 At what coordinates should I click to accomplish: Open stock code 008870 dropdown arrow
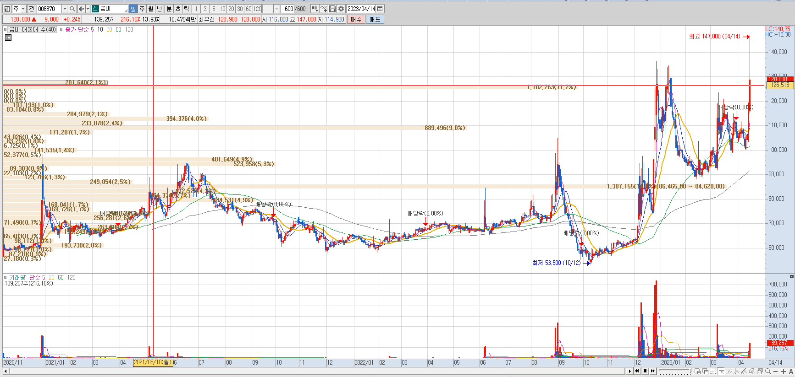65,9
